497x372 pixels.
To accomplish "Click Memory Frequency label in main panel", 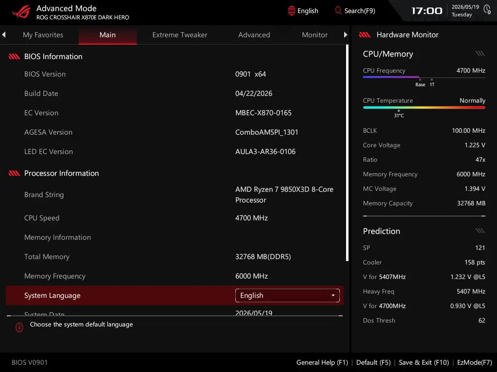I will [x=55, y=276].
